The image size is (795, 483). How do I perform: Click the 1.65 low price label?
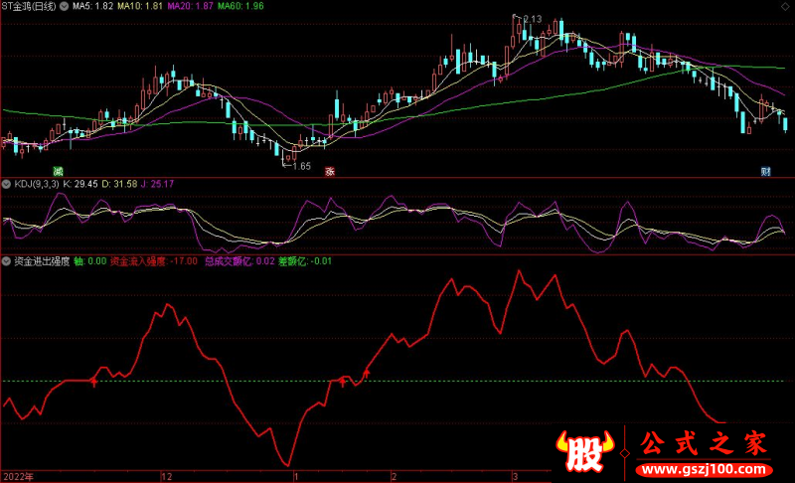click(301, 166)
